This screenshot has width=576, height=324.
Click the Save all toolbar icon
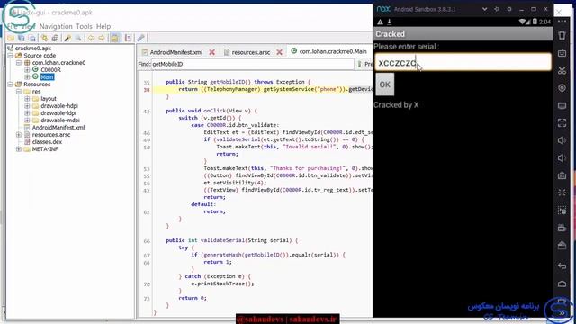(x=22, y=38)
